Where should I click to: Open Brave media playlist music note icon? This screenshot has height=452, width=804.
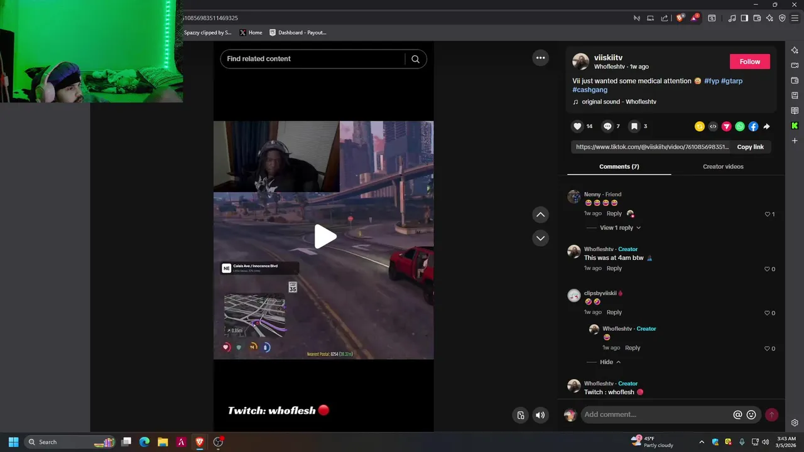[x=732, y=18]
